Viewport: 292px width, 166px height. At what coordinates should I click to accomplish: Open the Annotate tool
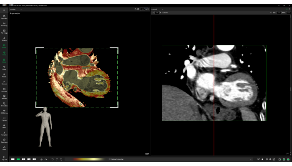point(4,90)
